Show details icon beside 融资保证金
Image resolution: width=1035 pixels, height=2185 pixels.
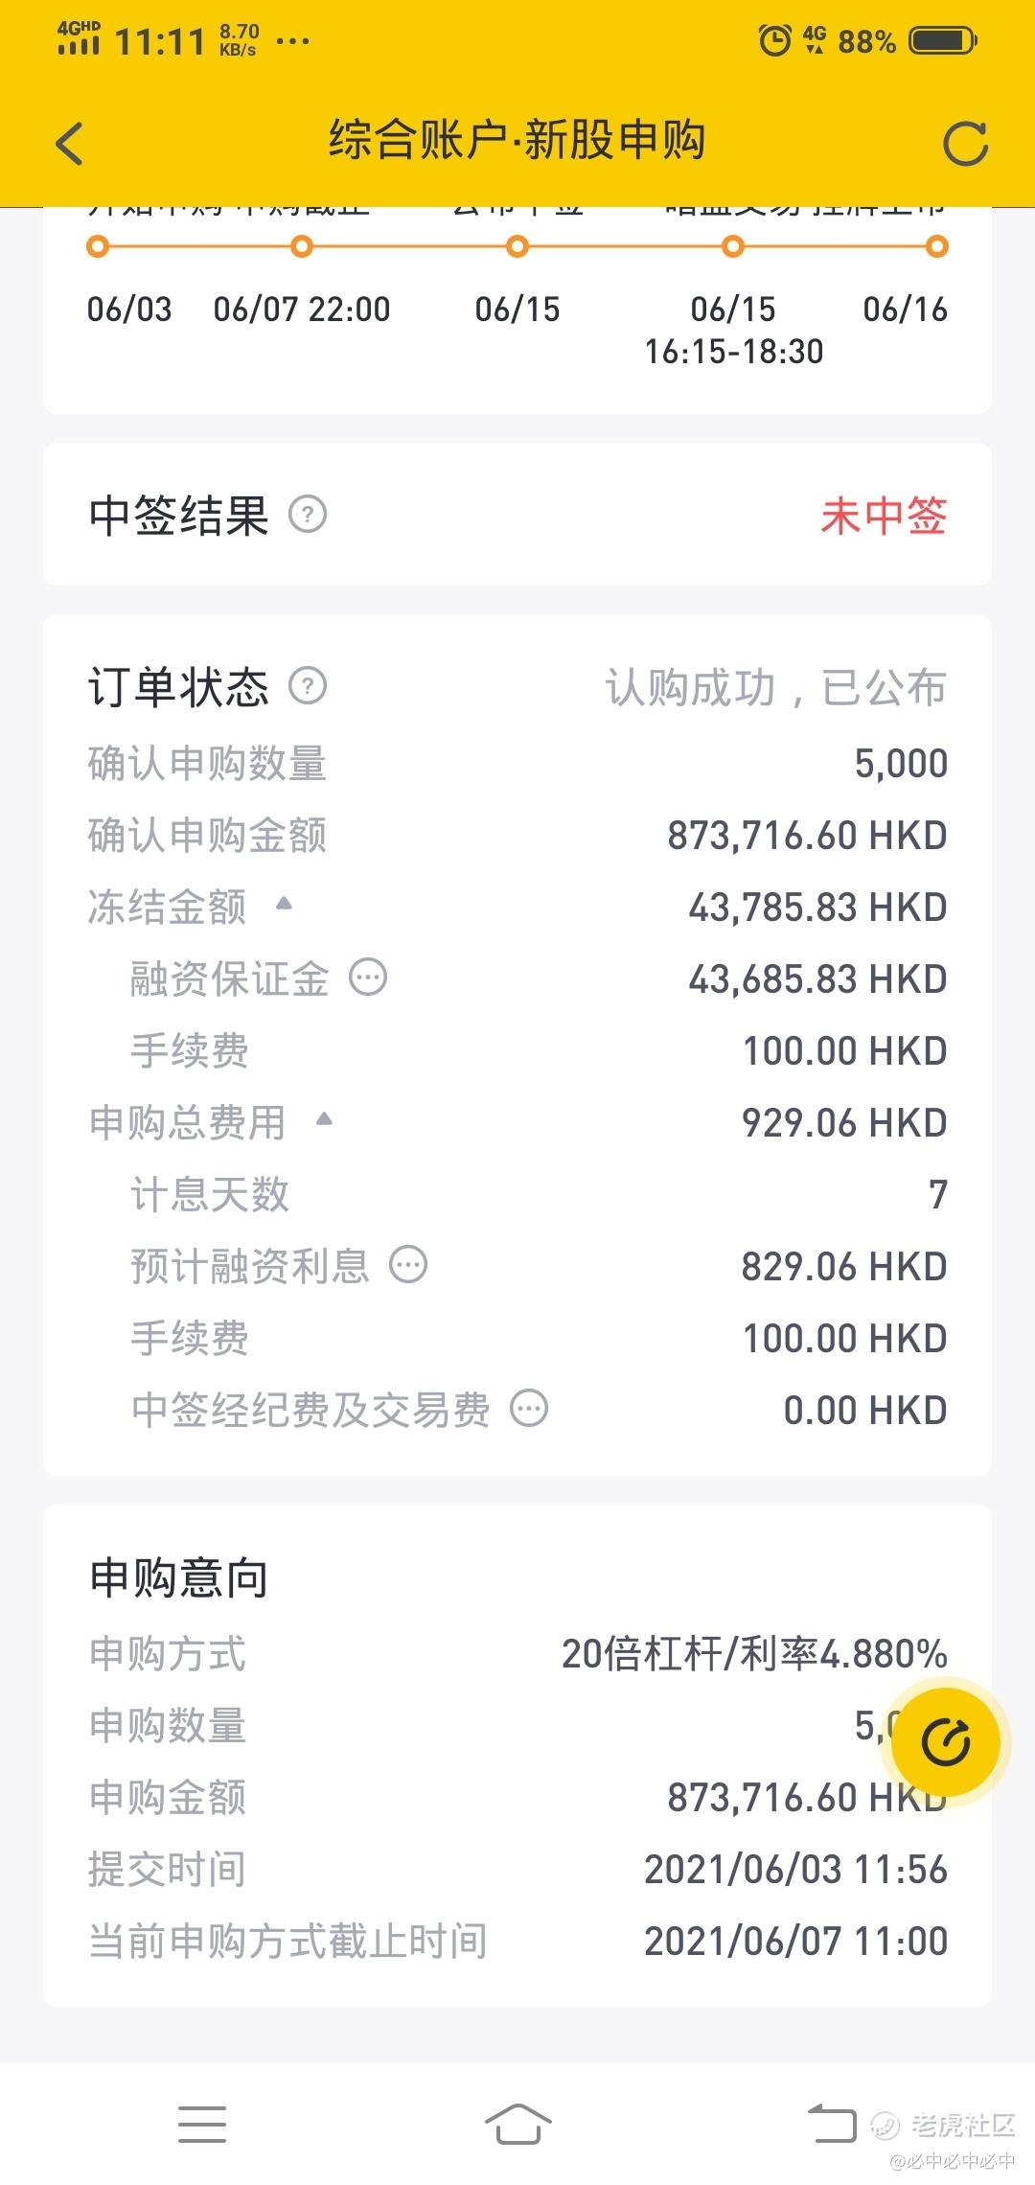[368, 977]
